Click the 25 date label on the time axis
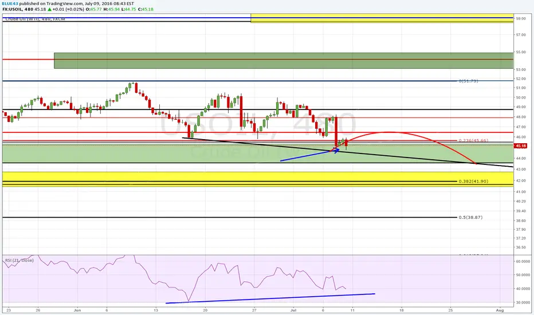Screen dimensions: 534x315 click(x=450, y=310)
